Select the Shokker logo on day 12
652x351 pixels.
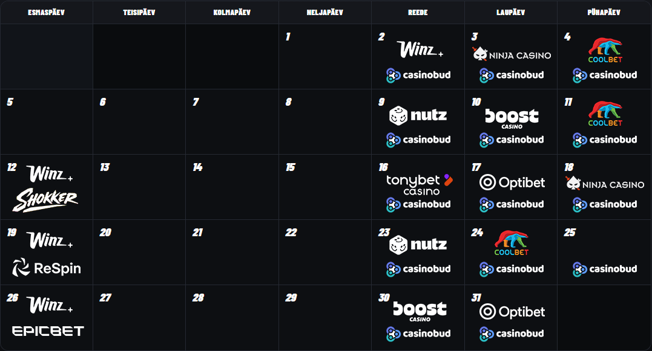[x=45, y=200]
